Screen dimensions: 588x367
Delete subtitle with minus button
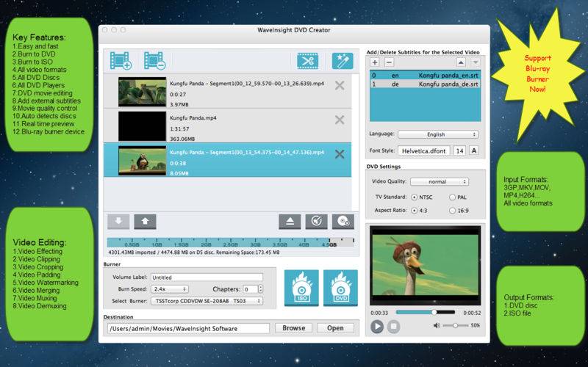(x=389, y=62)
